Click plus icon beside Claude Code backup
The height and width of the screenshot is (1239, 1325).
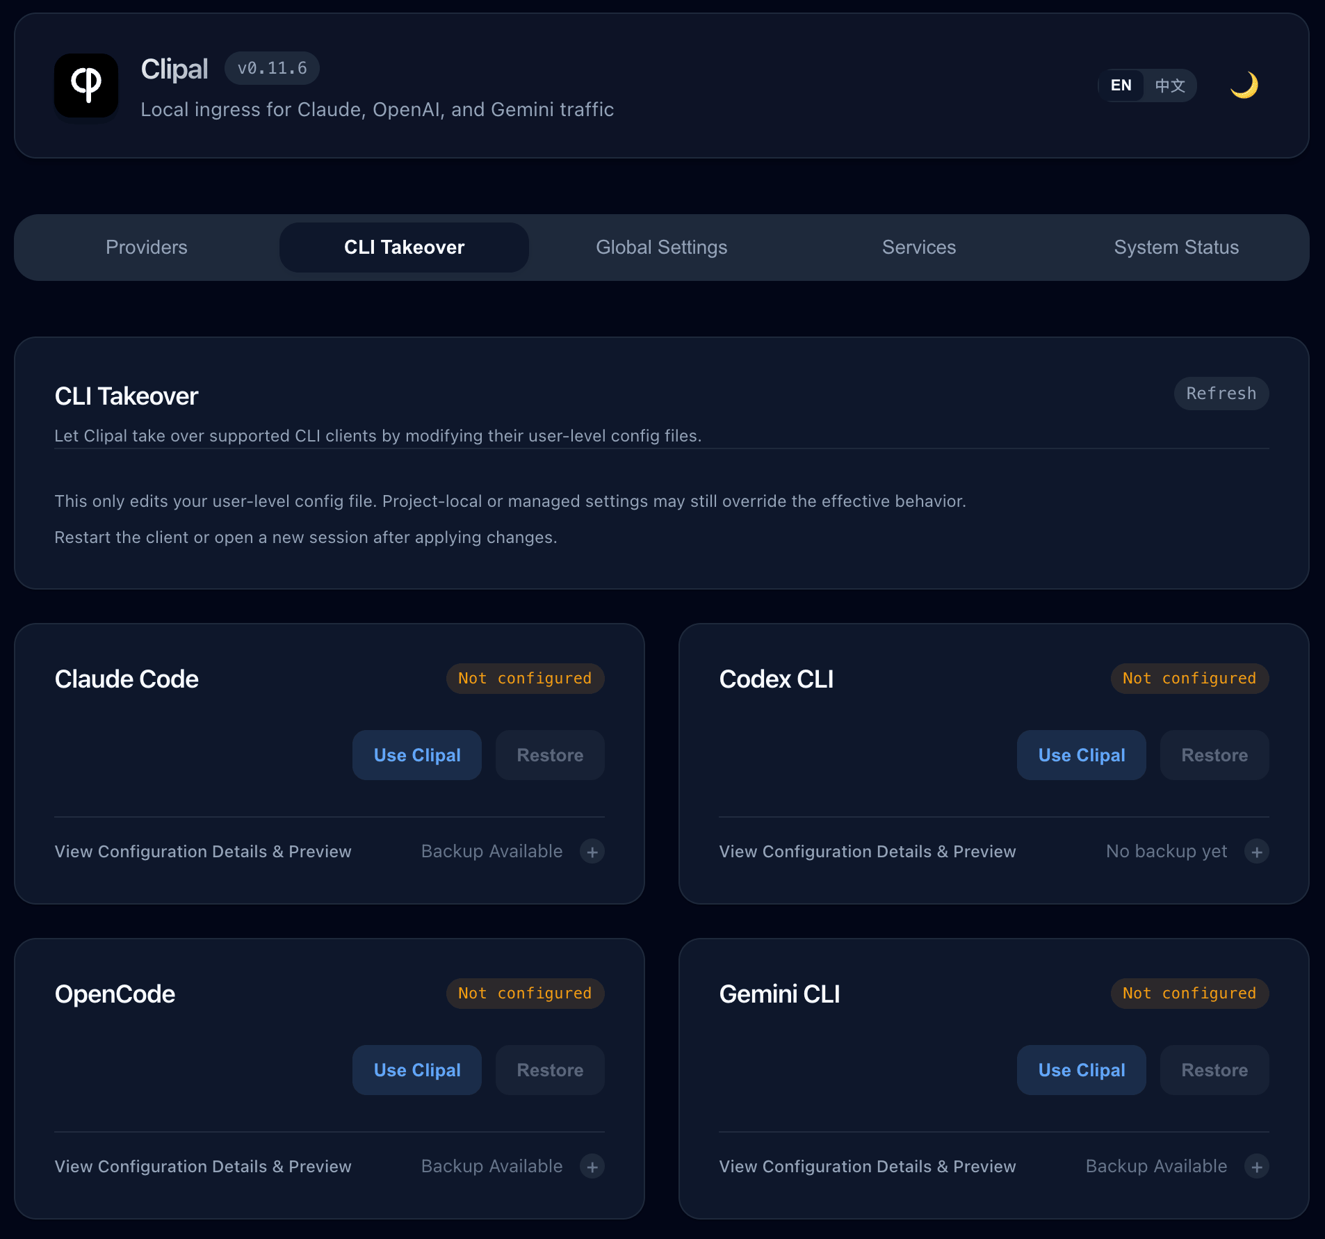[x=592, y=851]
